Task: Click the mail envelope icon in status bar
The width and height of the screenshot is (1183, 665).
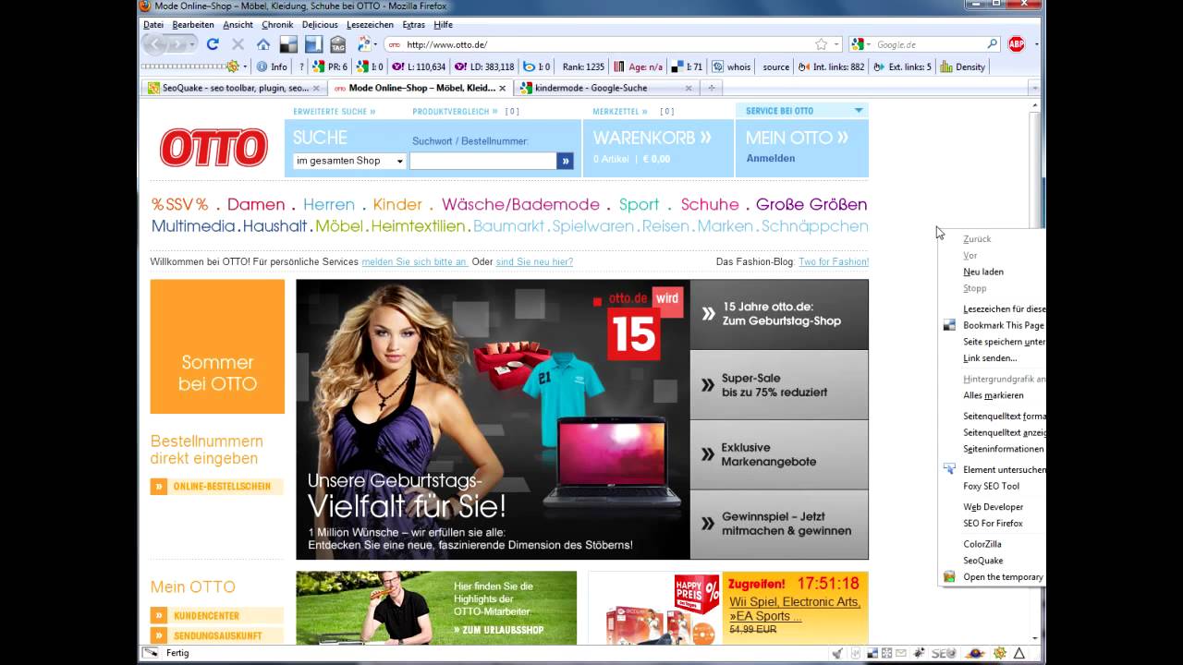Action: [x=901, y=653]
